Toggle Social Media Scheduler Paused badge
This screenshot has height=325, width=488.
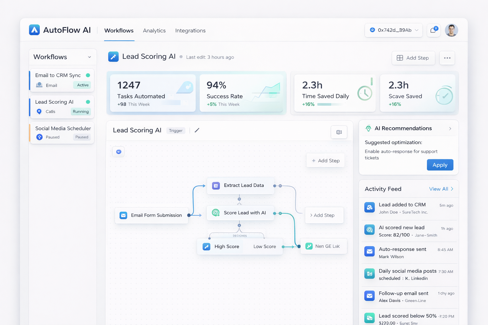82,137
